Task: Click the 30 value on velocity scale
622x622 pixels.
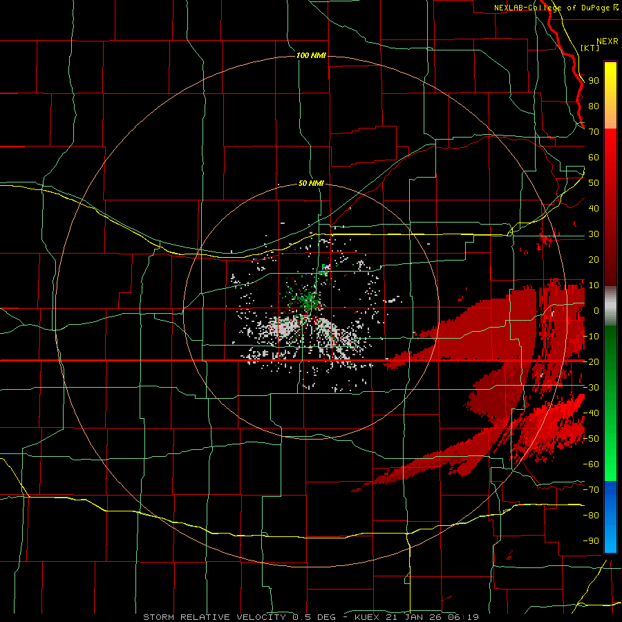Action: (x=594, y=234)
